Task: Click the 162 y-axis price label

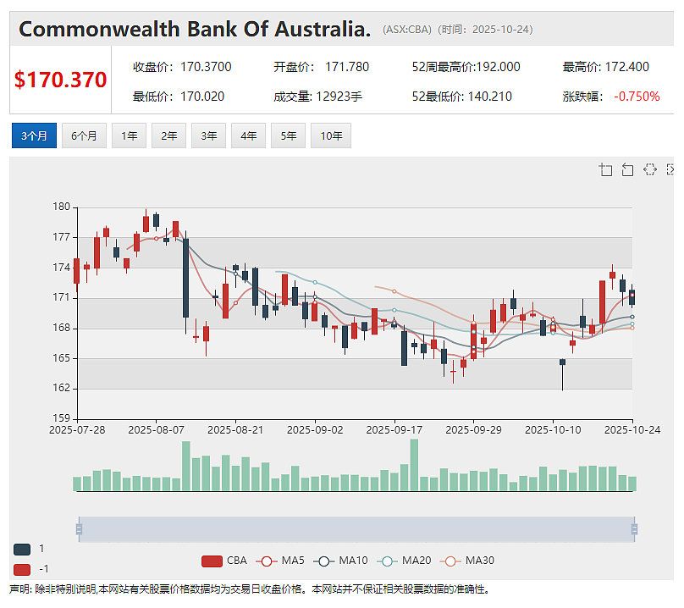Action: tap(62, 388)
